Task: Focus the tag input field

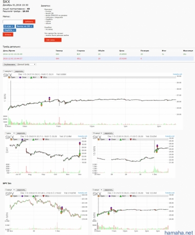Action: pos(13,22)
